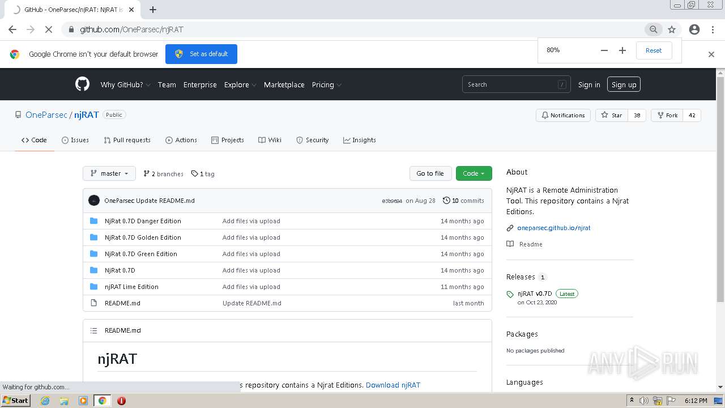Open OneParsec owner profile link

pos(46,114)
